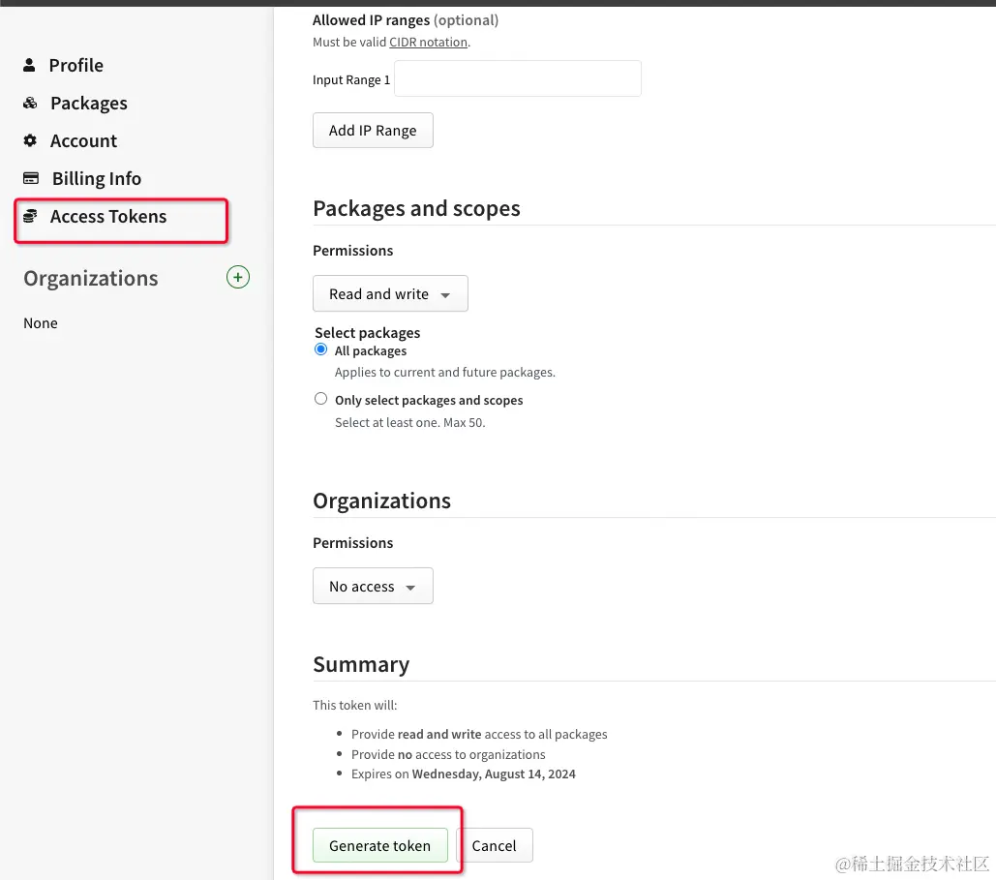This screenshot has height=880, width=996.
Task: Click the green plus icon beside Organizations
Action: coord(237,278)
